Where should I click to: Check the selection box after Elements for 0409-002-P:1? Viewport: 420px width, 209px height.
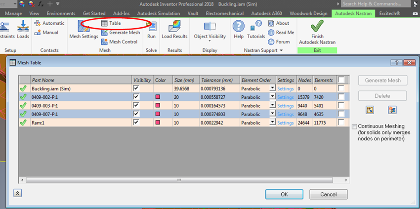(341, 97)
